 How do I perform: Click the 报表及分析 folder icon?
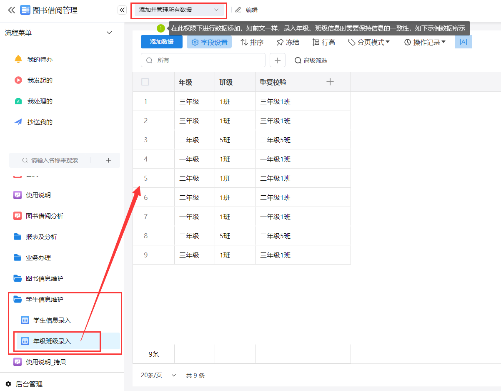[x=18, y=237]
